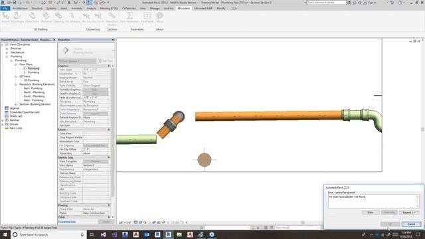Click the Revit application menu logo
Image resolution: width=425 pixels, height=239 pixels.
[x=3, y=3]
